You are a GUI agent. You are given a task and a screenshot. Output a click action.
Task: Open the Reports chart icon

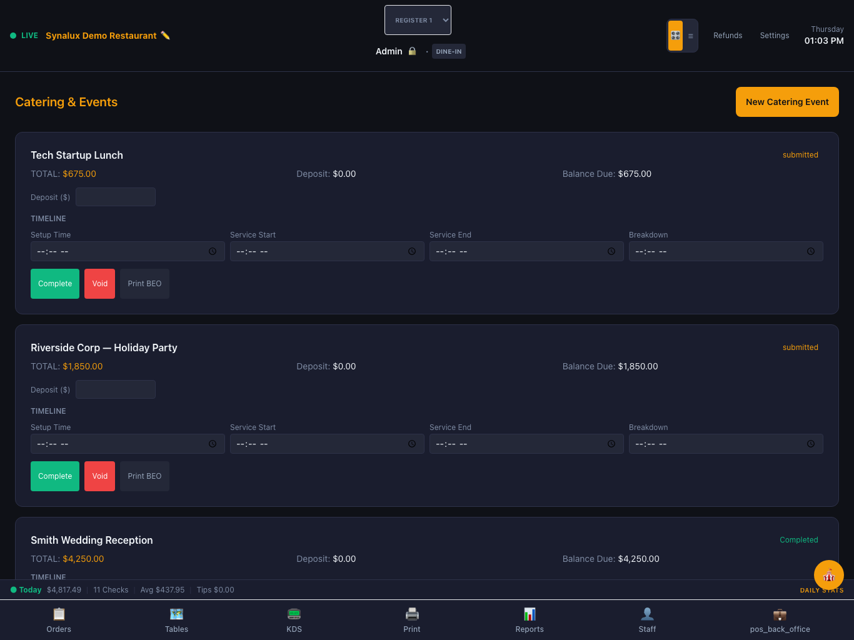(530, 614)
